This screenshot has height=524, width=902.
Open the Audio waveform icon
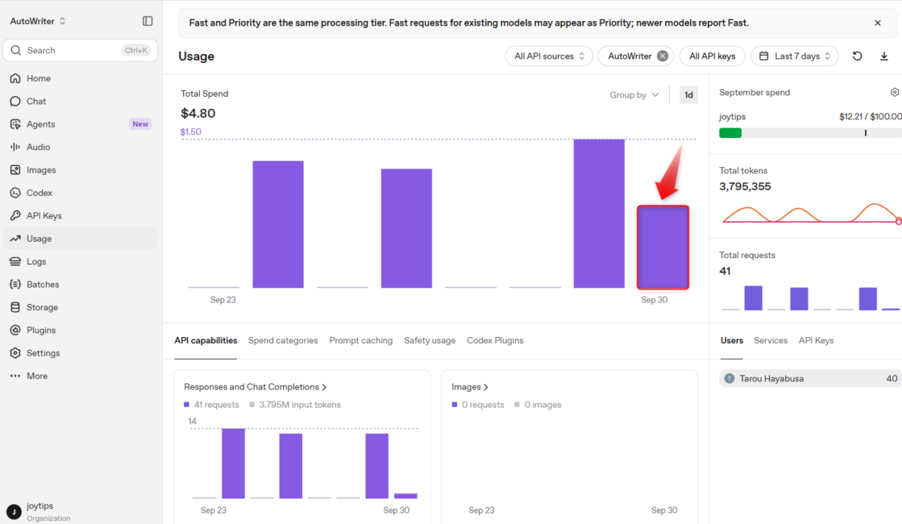(15, 147)
